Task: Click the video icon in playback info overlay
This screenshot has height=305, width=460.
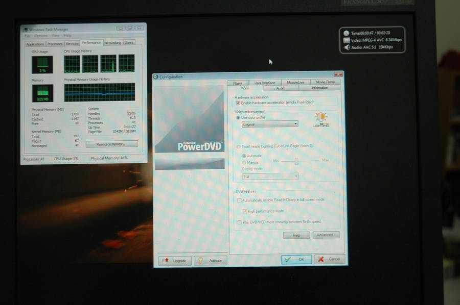Action: (347, 40)
